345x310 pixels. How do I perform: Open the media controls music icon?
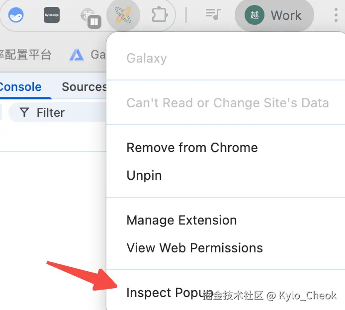coord(213,15)
